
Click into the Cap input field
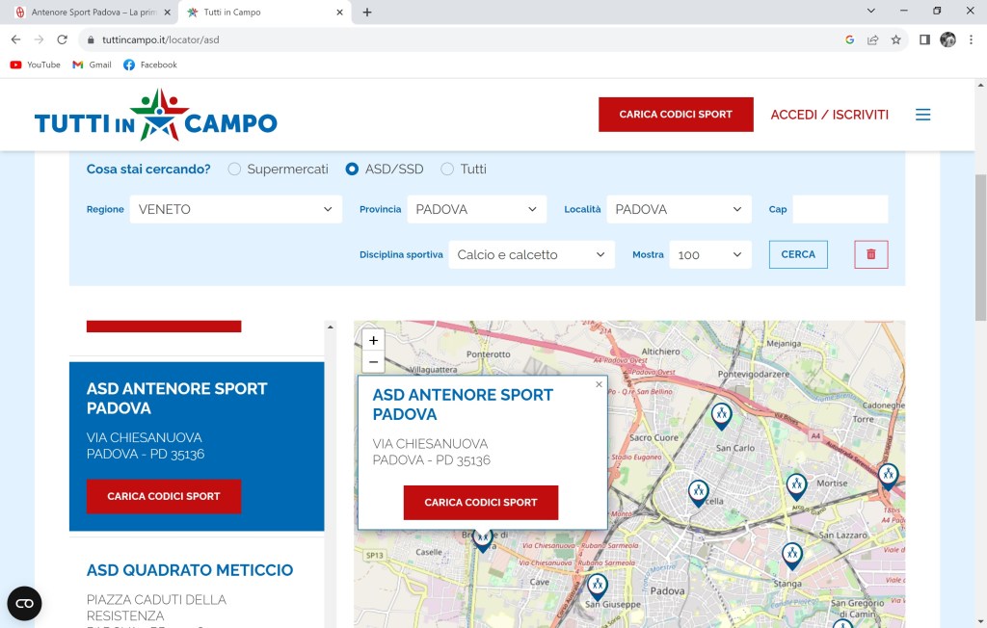click(840, 209)
